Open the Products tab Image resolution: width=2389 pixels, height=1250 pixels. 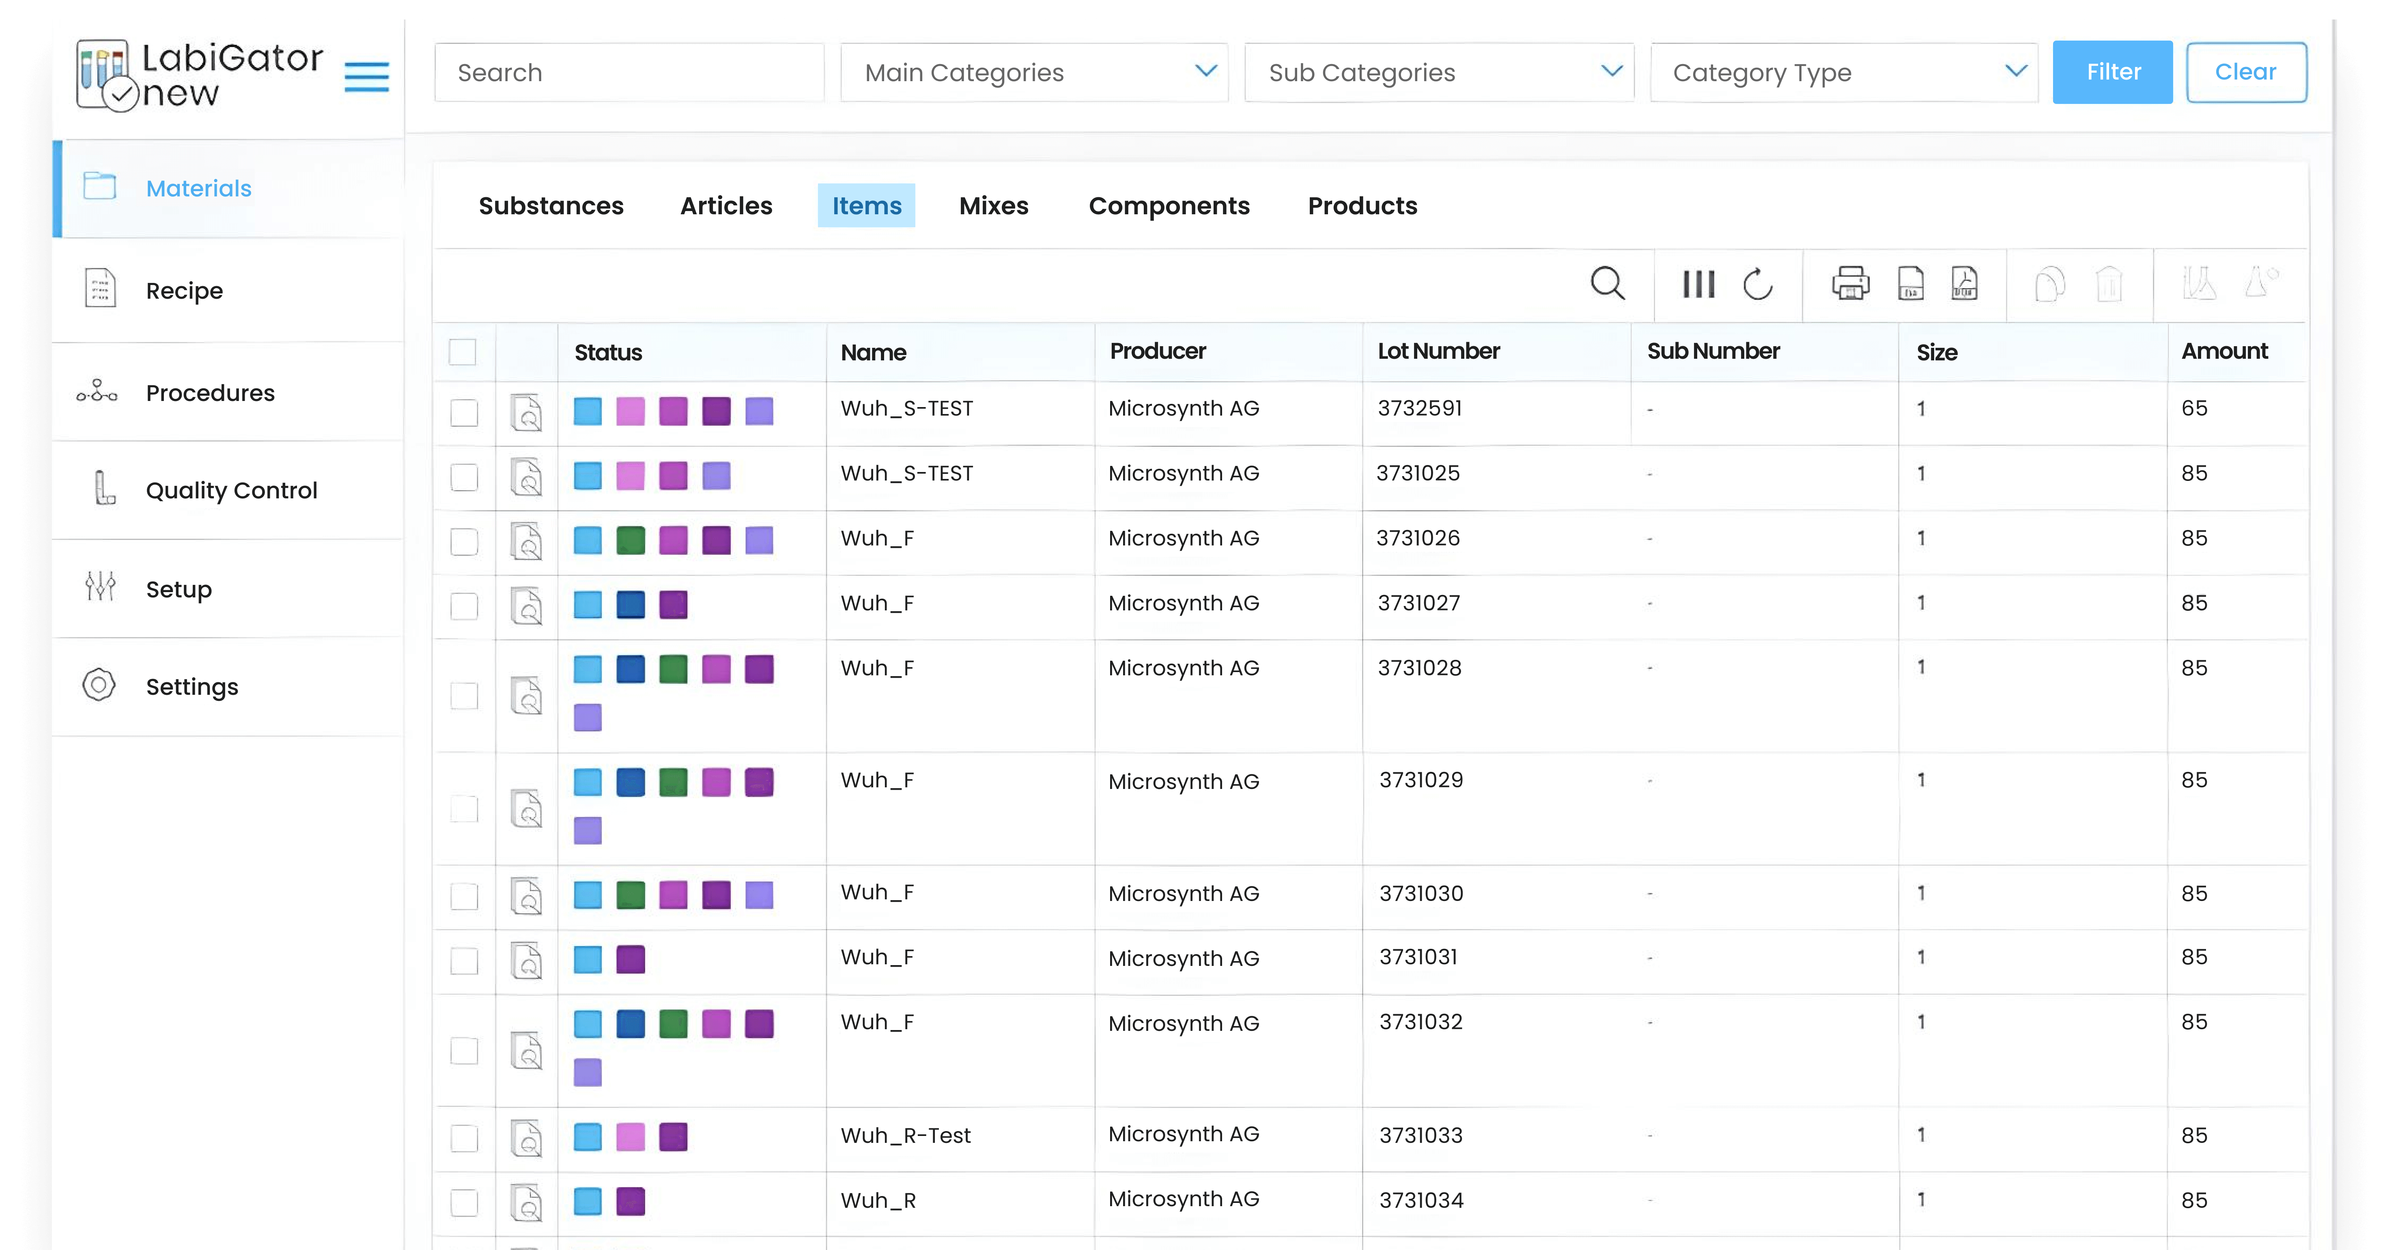(1362, 206)
